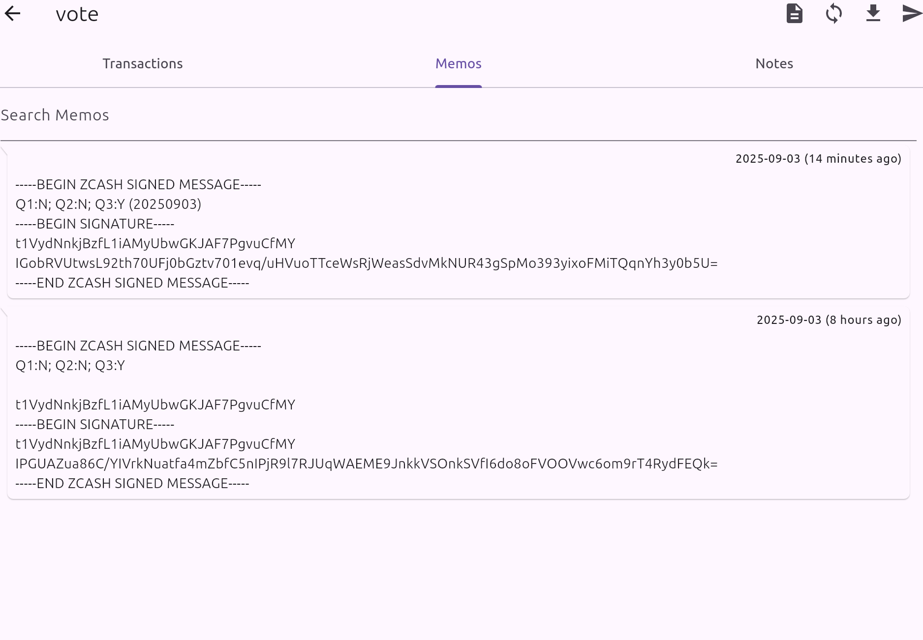Click the first memo's BEGIN SIGNATURE line
923x640 pixels.
[x=95, y=224]
